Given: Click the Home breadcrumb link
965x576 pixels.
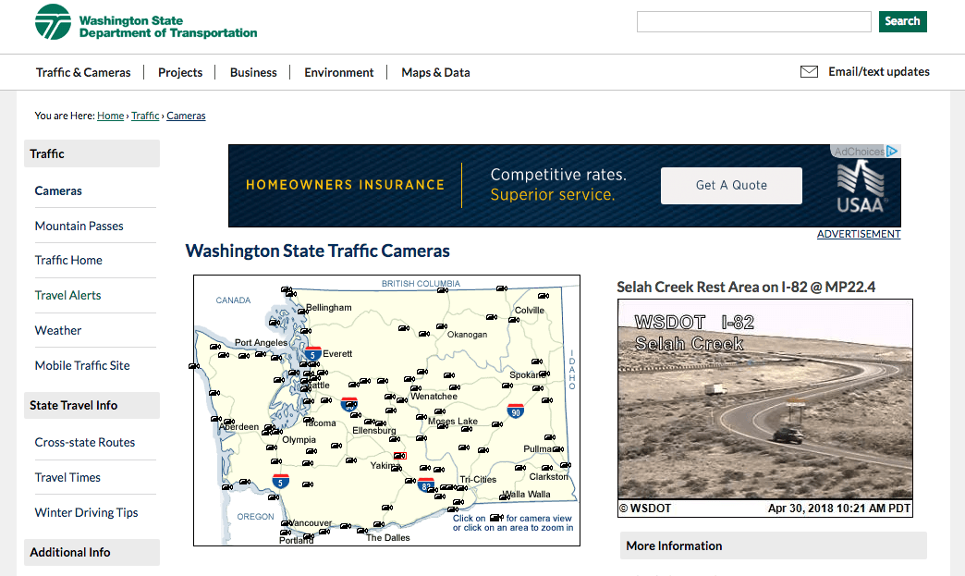Looking at the screenshot, I should 110,116.
